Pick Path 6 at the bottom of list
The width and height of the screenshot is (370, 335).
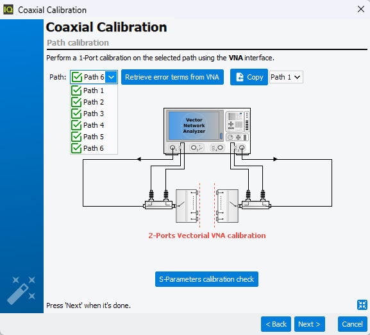(x=94, y=148)
